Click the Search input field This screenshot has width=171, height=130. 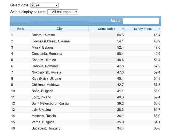[141, 21]
